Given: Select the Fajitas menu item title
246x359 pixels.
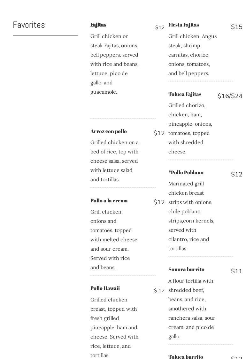Looking at the screenshot, I should pyautogui.click(x=98, y=25).
